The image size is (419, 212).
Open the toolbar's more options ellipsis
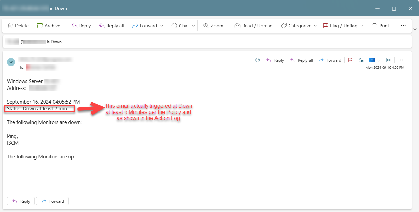403,26
